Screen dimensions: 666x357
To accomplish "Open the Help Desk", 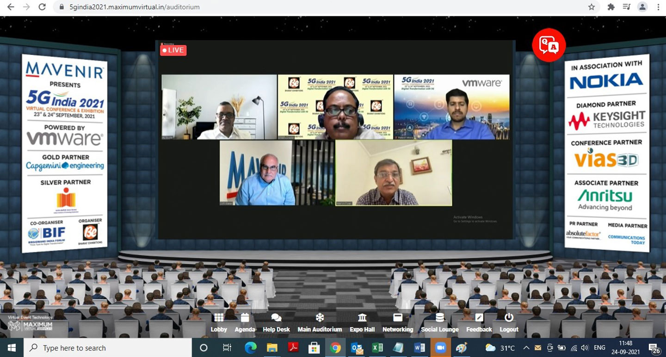I will coord(276,323).
